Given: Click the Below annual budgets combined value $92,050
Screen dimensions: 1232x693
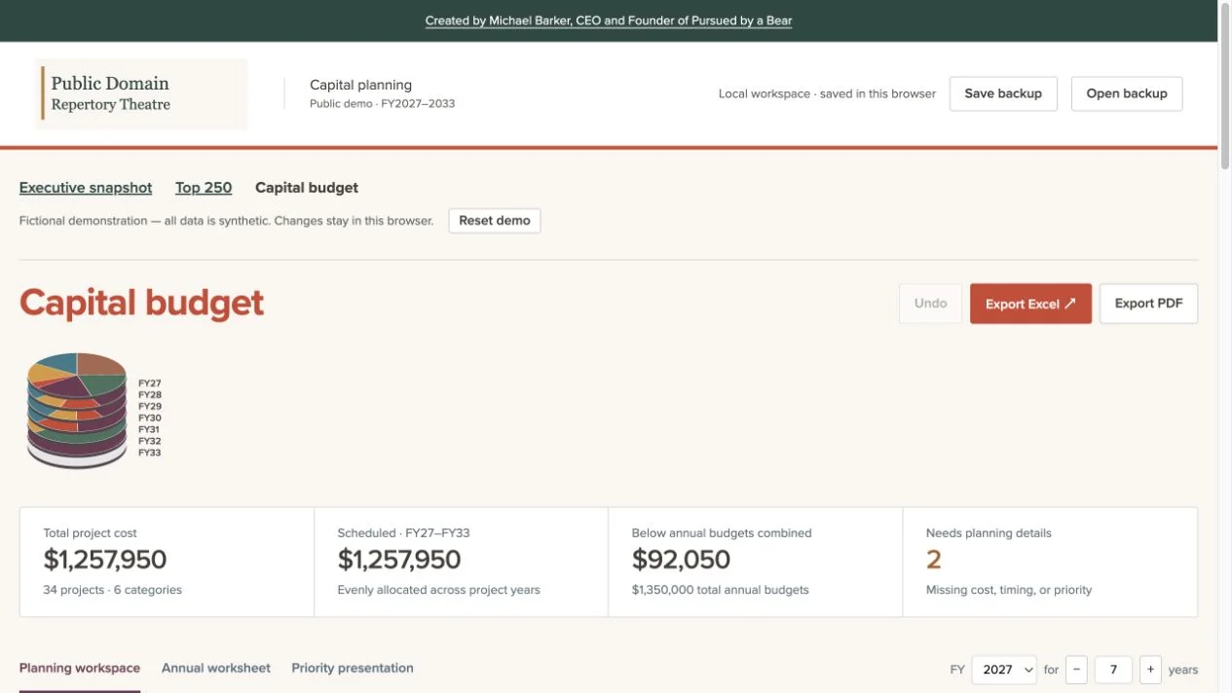Looking at the screenshot, I should [681, 560].
